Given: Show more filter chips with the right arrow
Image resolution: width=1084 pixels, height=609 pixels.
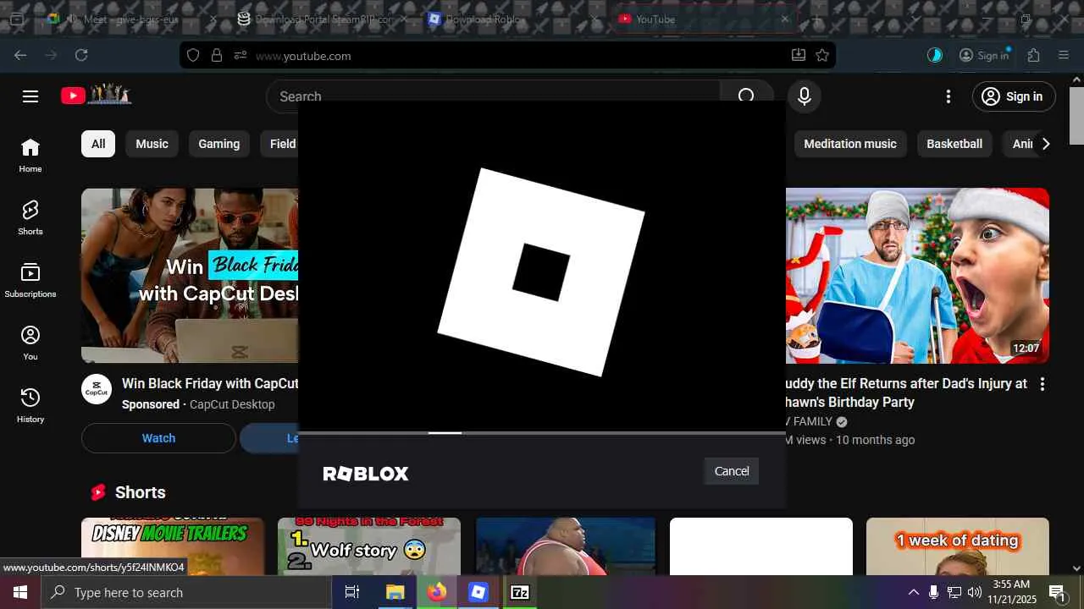Looking at the screenshot, I should coord(1046,144).
